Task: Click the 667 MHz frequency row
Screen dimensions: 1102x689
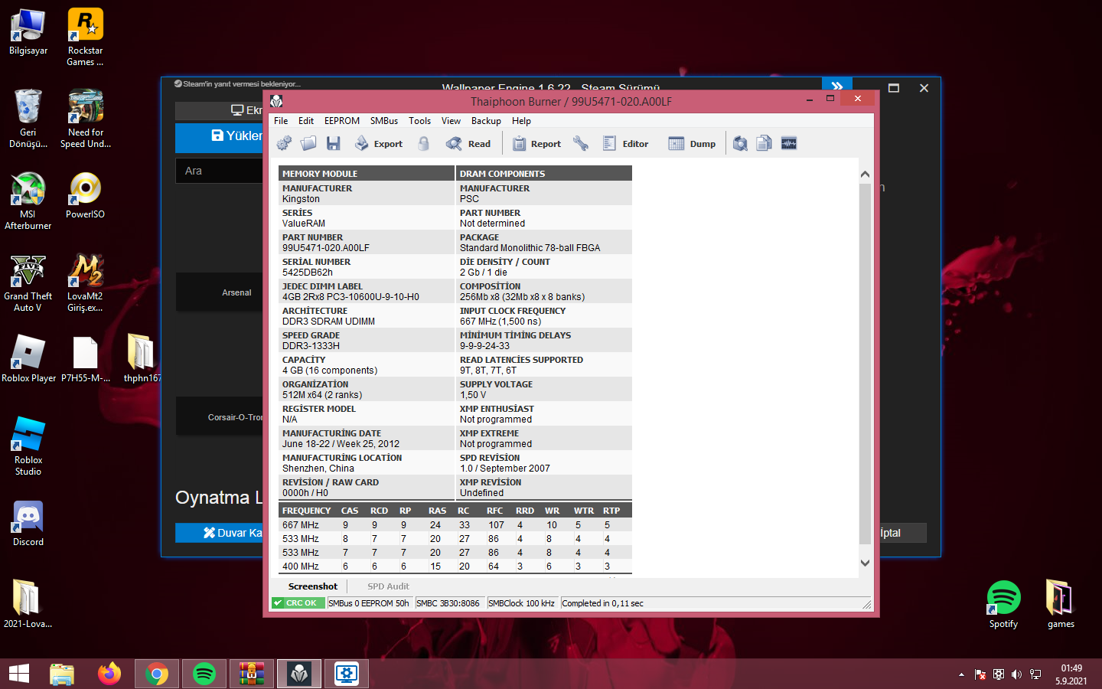Action: click(455, 525)
